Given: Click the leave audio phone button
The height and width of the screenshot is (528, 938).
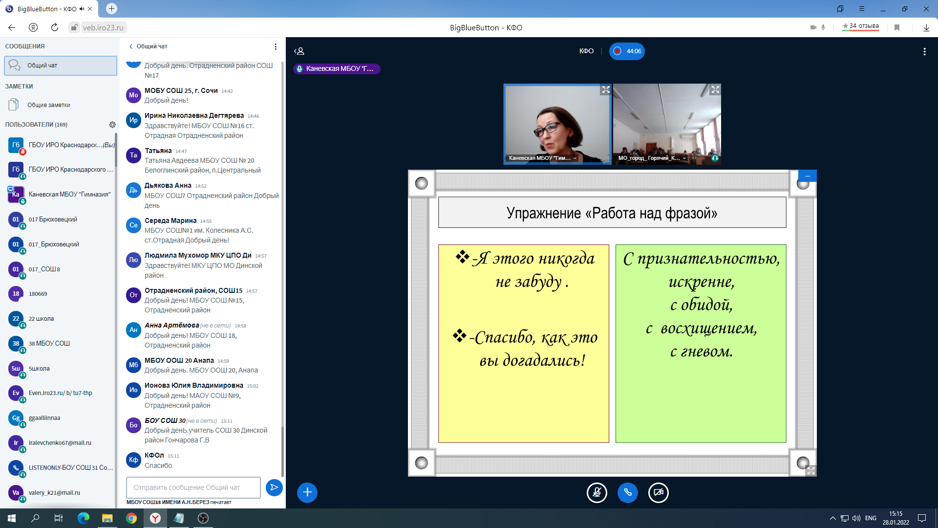Looking at the screenshot, I should (x=628, y=492).
